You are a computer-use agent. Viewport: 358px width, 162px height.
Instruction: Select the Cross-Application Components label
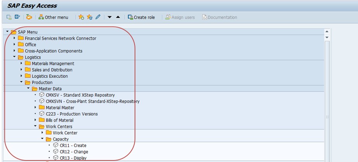point(54,51)
